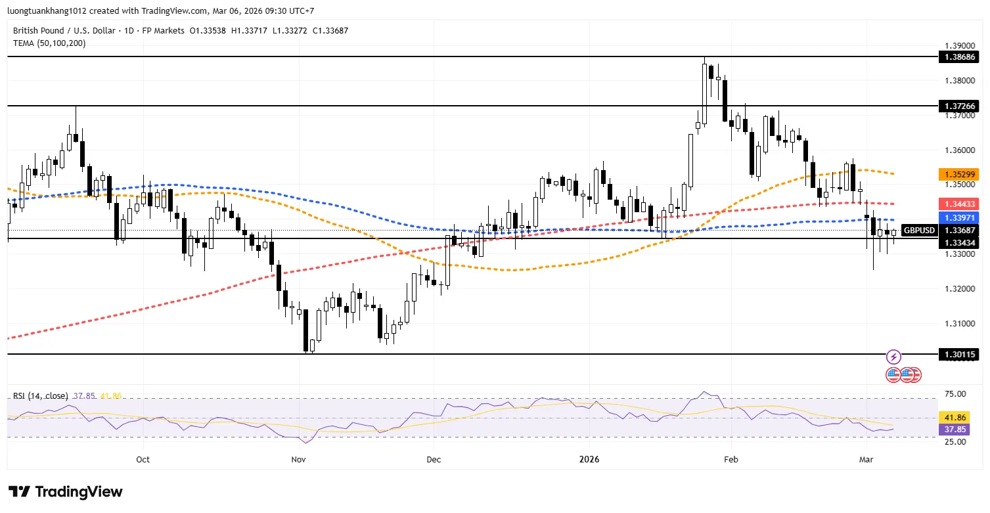990x513 pixels.
Task: Click the 1.36000 price axis tick
Action: point(959,150)
